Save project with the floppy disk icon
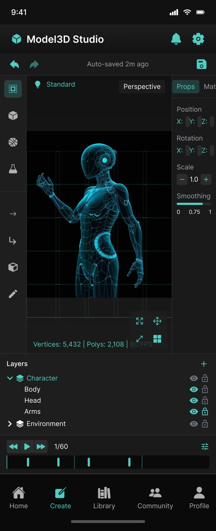The image size is (216, 531). click(x=201, y=64)
